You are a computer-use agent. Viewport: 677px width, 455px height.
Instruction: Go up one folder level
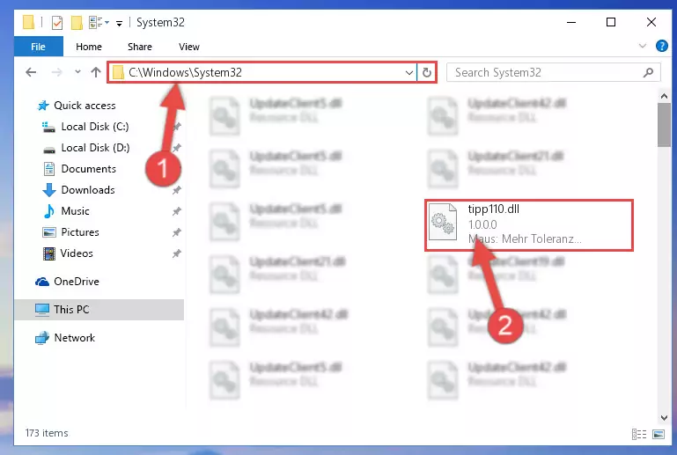(x=96, y=72)
